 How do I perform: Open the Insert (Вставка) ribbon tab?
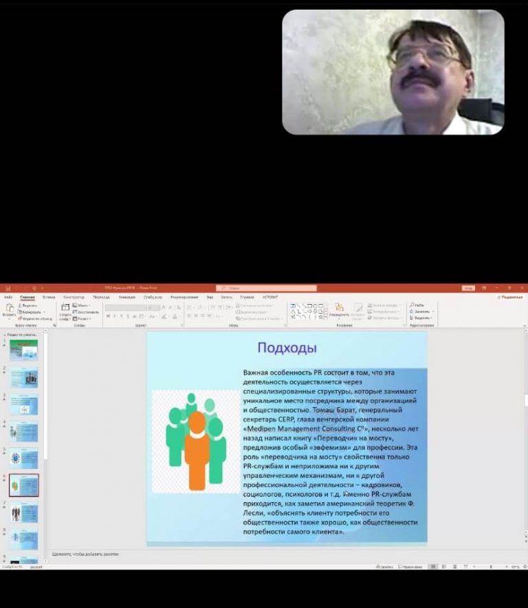48,297
